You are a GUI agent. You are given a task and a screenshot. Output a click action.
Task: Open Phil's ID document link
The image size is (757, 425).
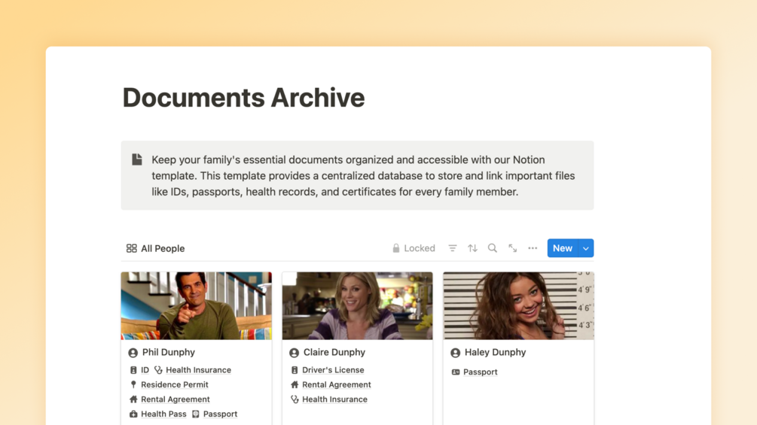145,370
